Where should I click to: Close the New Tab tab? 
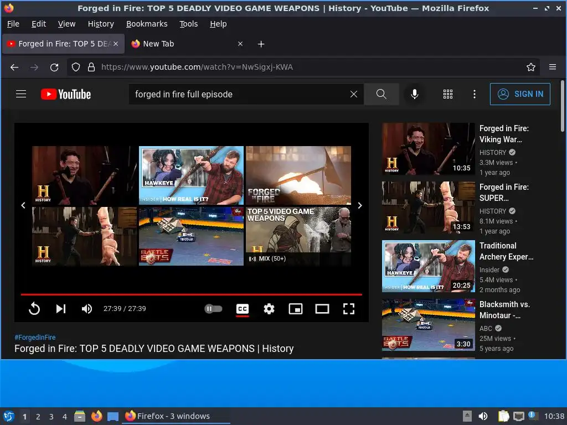pyautogui.click(x=240, y=44)
